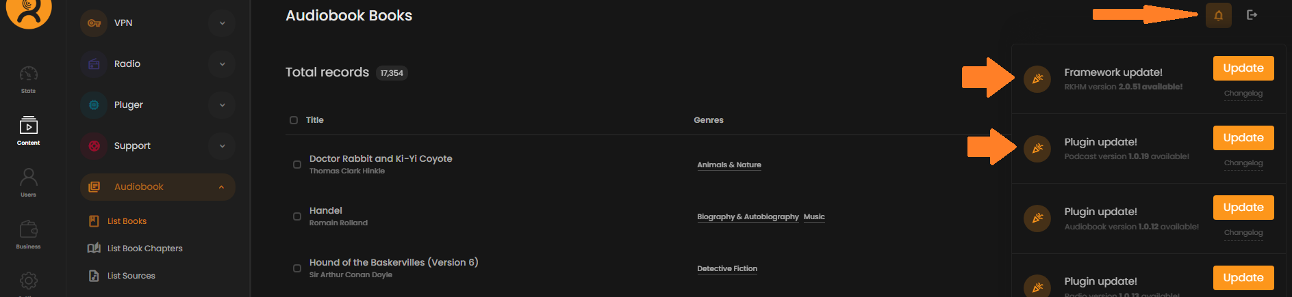The width and height of the screenshot is (1292, 297).
Task: Open the Hound of the Baskervilles title
Action: [394, 262]
